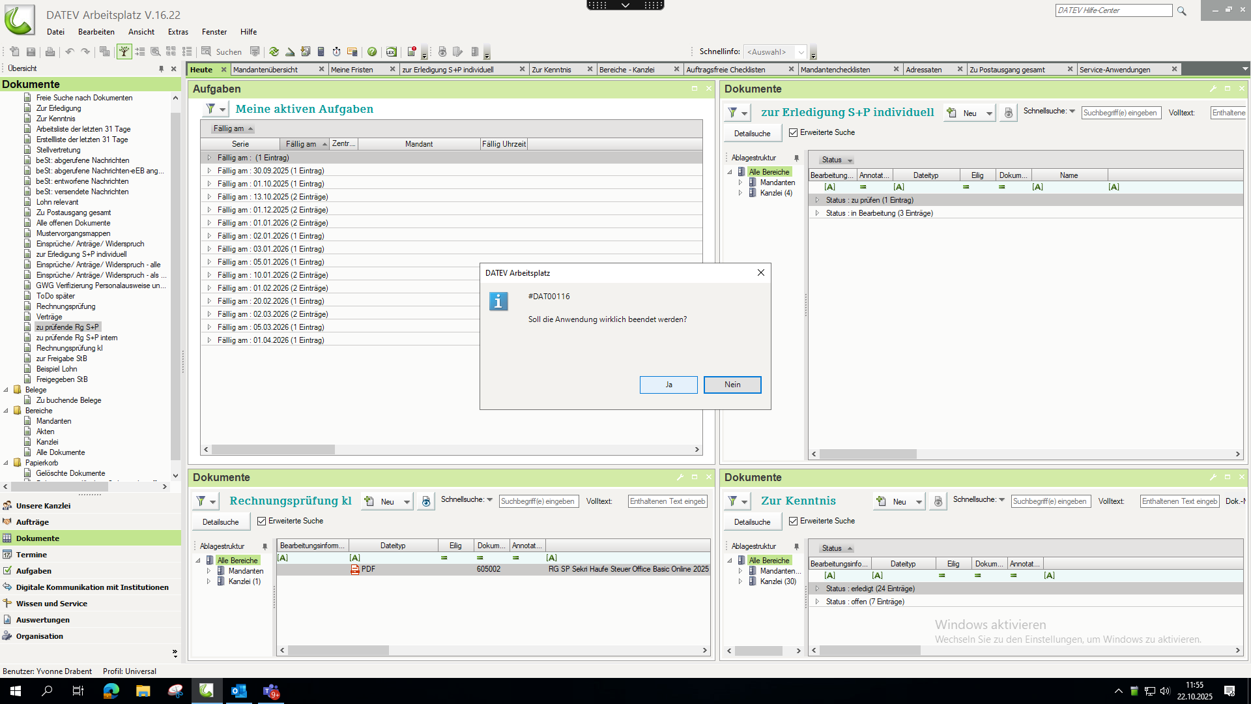The height and width of the screenshot is (704, 1251).
Task: Uncheck Erweiterte Suche in Rechnungsprüfung kl panel
Action: pos(262,521)
